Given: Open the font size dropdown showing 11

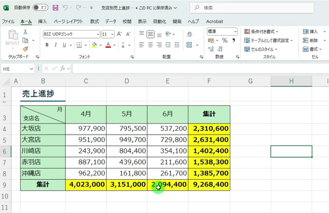Looking at the screenshot, I should tap(113, 34).
